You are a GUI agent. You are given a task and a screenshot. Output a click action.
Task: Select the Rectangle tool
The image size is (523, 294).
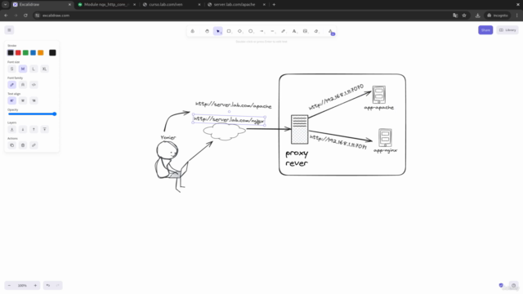coord(229,31)
